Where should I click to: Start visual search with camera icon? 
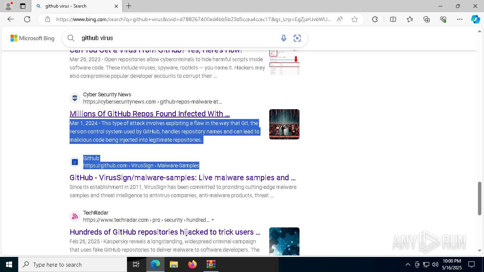pos(297,38)
